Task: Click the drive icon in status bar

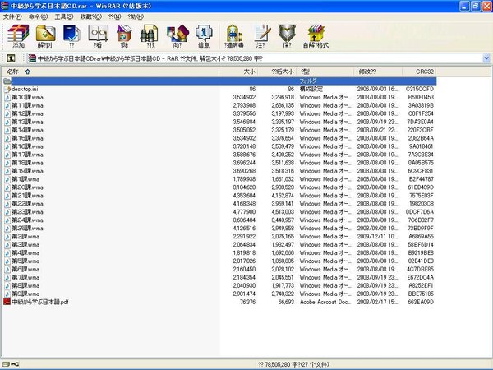Action: point(7,364)
